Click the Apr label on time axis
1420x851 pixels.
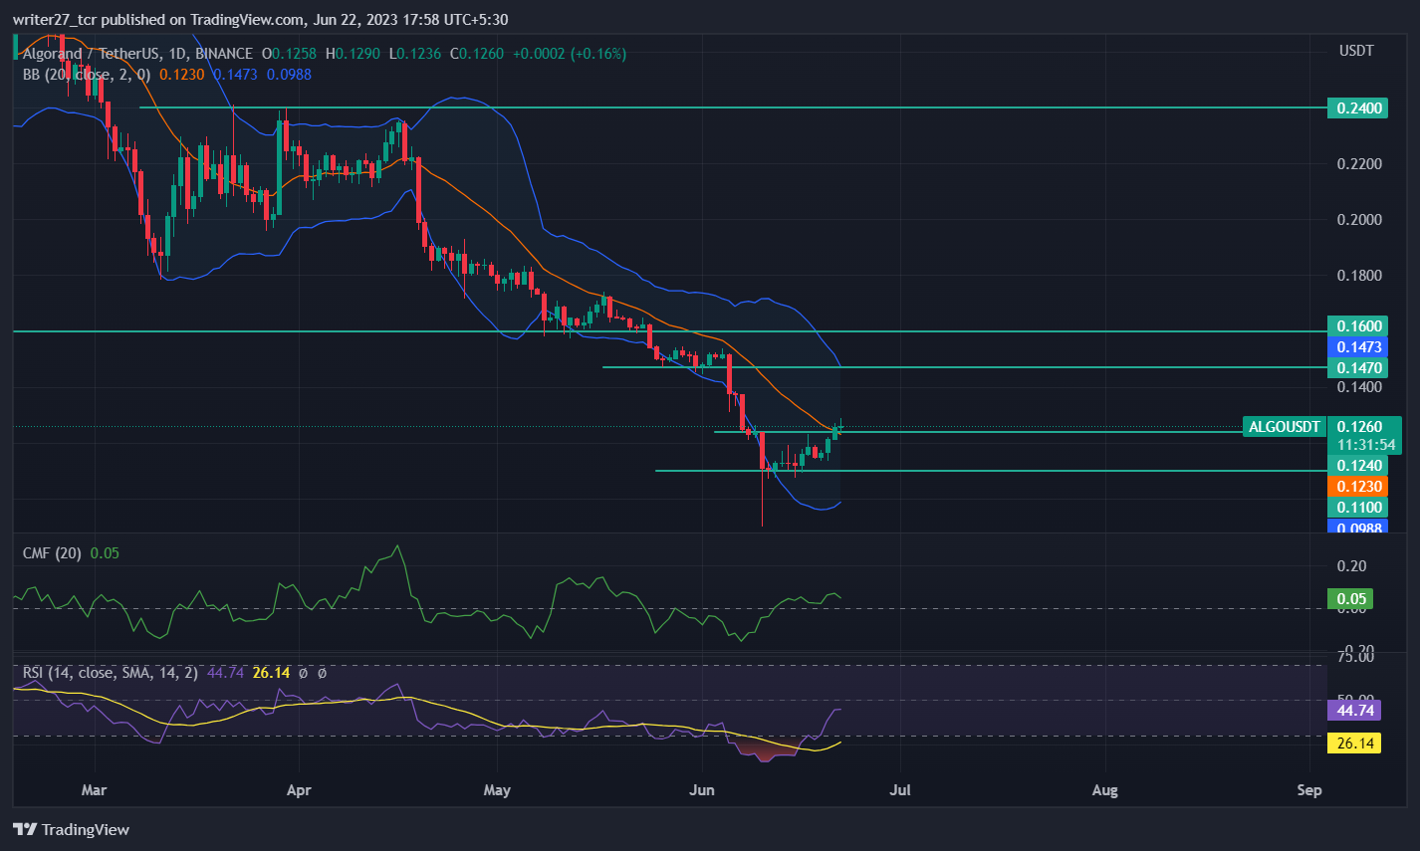tap(299, 790)
